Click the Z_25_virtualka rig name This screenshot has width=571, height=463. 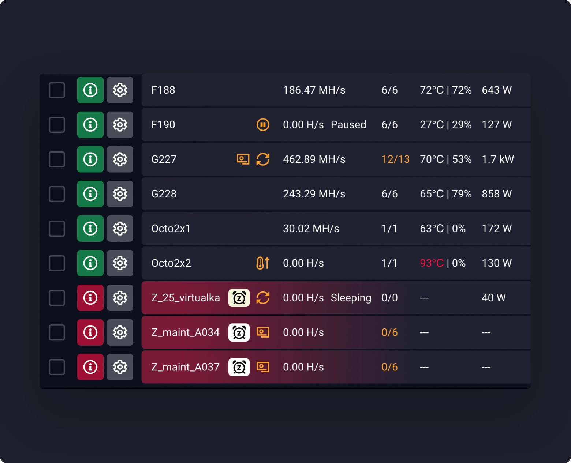tap(186, 298)
